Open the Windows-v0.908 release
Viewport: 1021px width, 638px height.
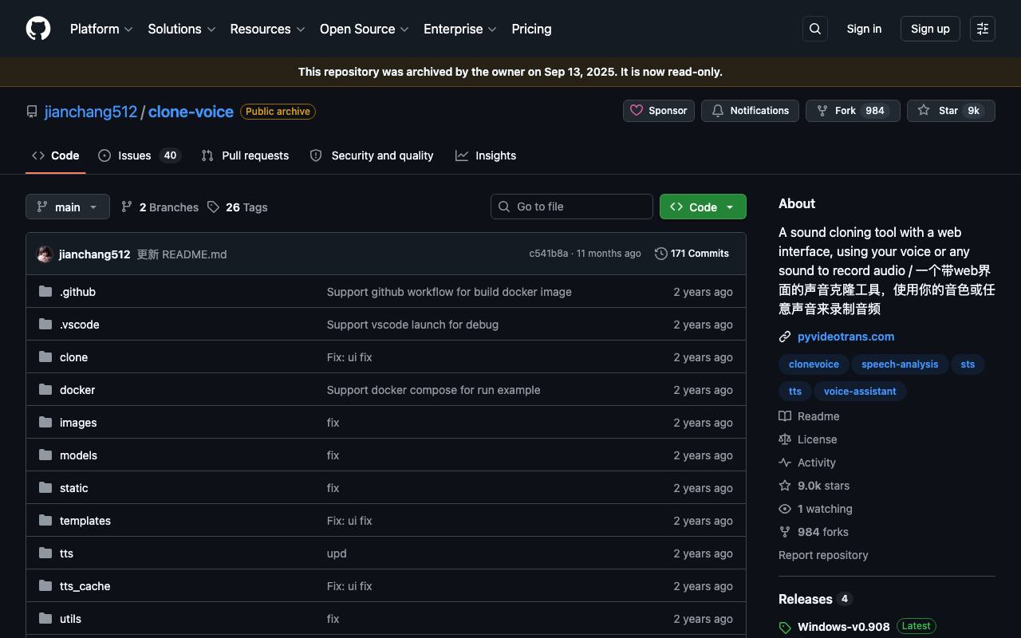[x=843, y=627]
